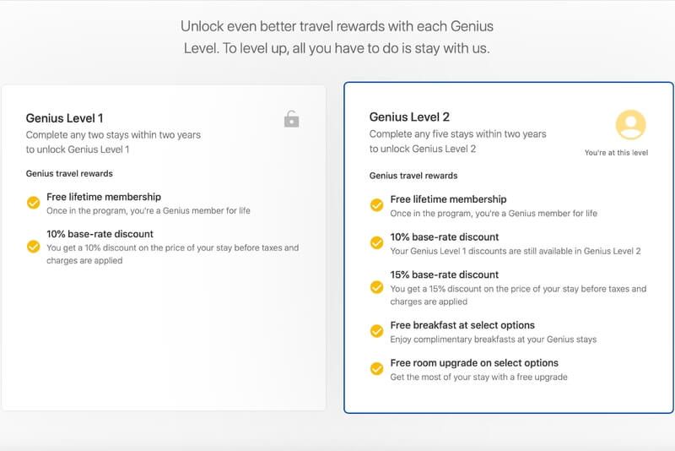This screenshot has width=675, height=451.
Task: Click 'Free breakfast at select options' title
Action: pyautogui.click(x=462, y=325)
